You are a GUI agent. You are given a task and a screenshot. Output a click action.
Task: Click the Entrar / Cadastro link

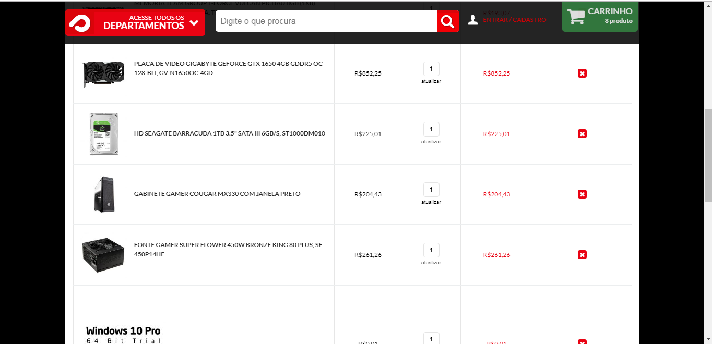515,20
